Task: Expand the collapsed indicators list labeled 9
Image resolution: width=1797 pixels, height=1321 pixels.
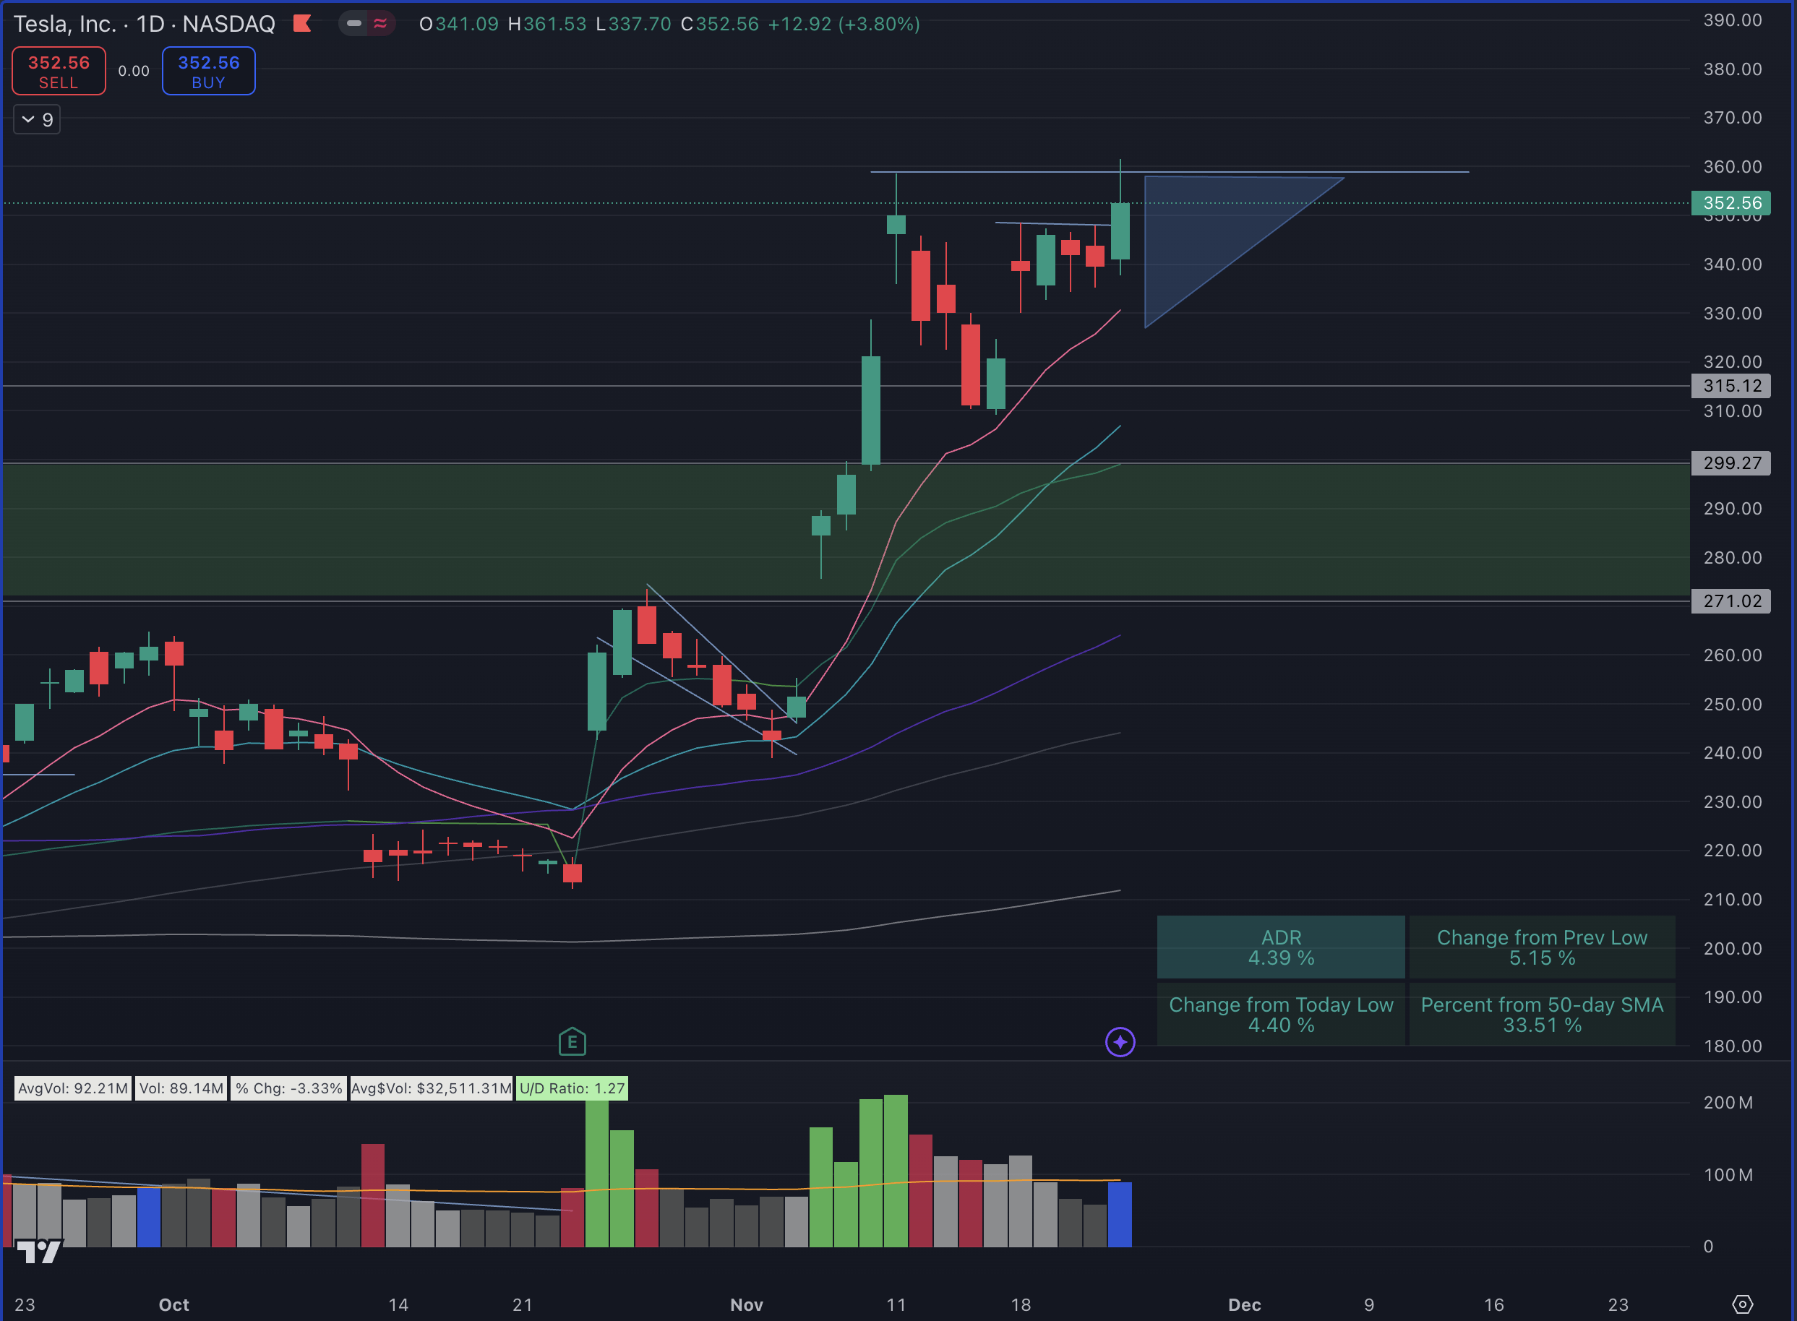Action: [37, 119]
